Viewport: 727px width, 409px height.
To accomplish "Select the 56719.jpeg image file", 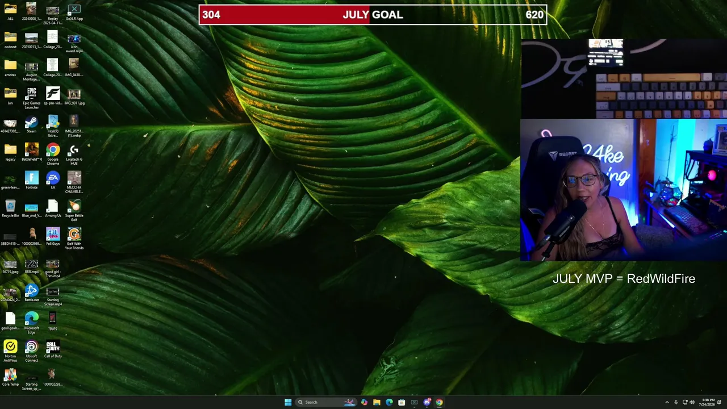I will click(x=10, y=266).
